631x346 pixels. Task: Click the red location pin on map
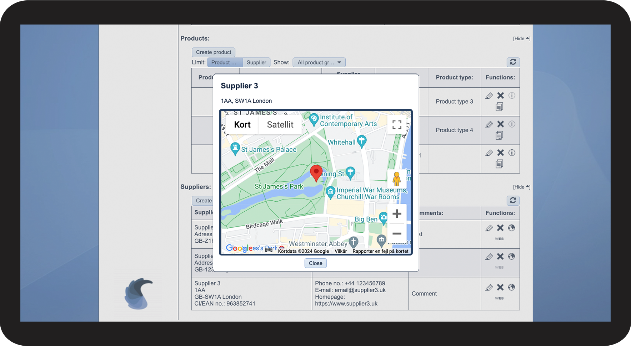[316, 173]
